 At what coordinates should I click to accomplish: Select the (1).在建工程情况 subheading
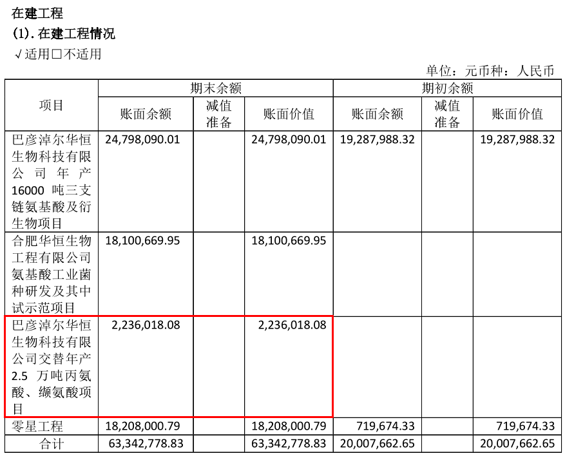pyautogui.click(x=63, y=34)
